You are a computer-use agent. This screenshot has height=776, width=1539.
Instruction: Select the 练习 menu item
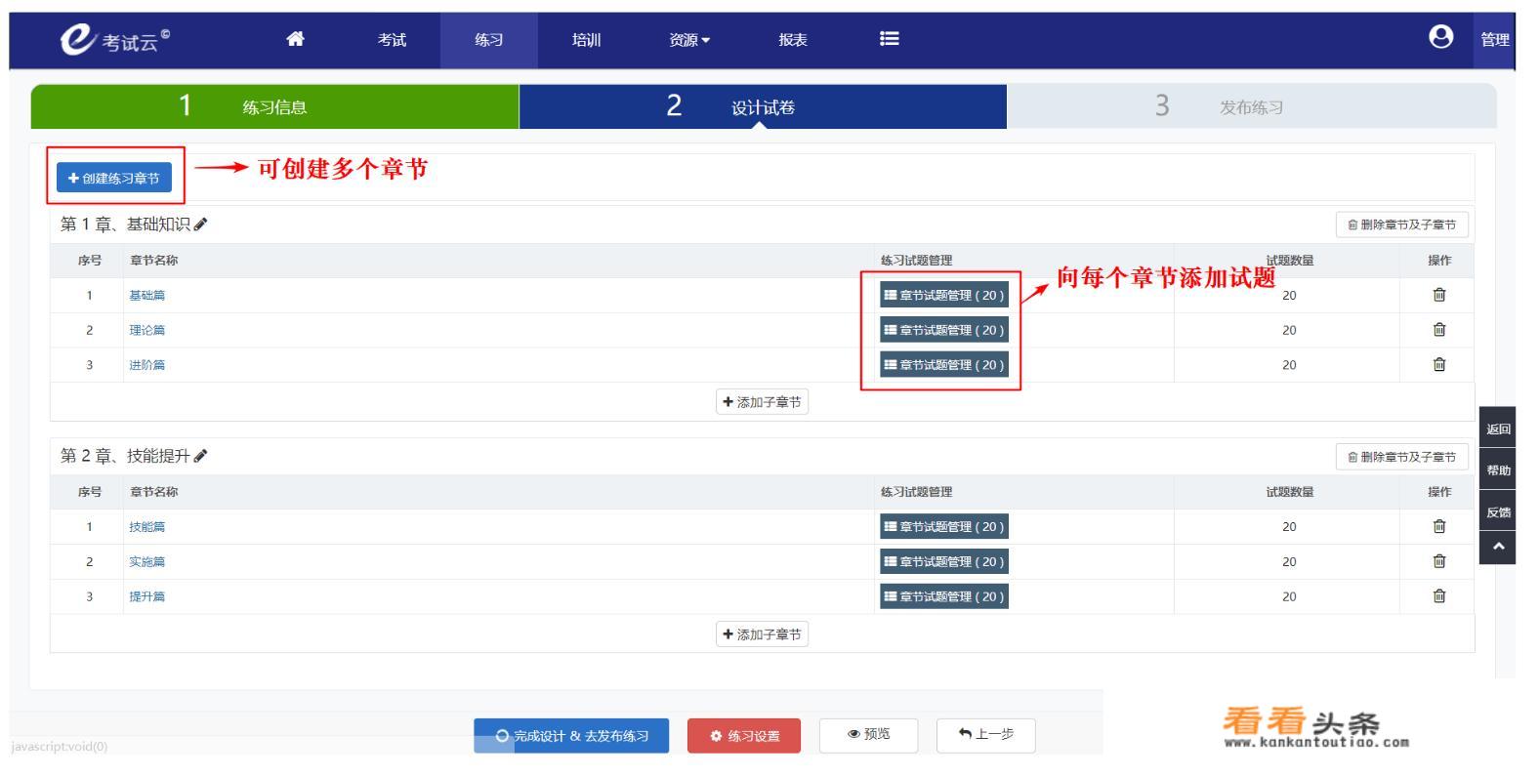488,40
